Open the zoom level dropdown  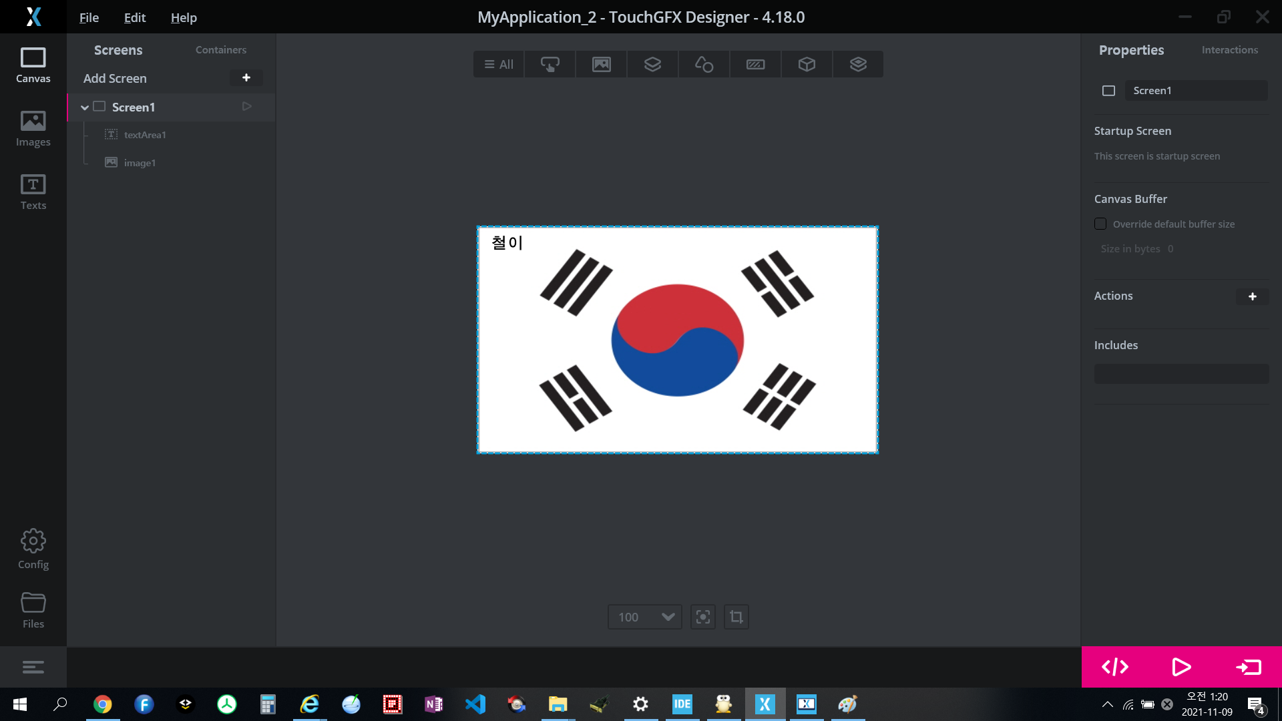point(644,617)
